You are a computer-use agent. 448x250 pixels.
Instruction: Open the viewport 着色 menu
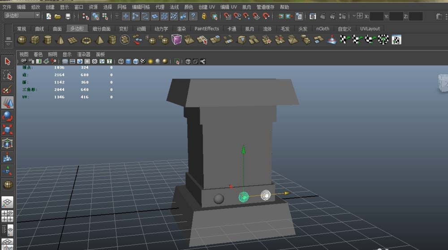click(38, 54)
